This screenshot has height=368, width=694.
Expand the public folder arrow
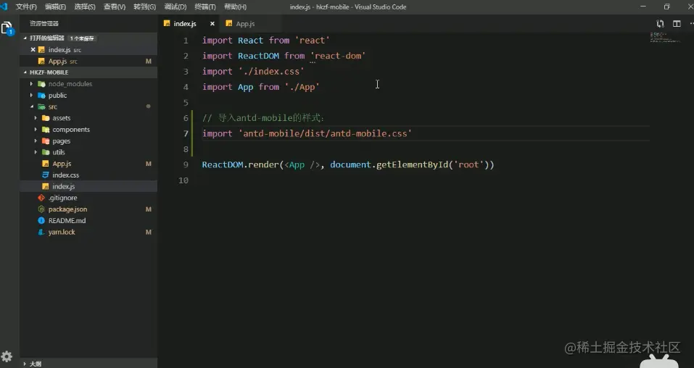click(31, 95)
